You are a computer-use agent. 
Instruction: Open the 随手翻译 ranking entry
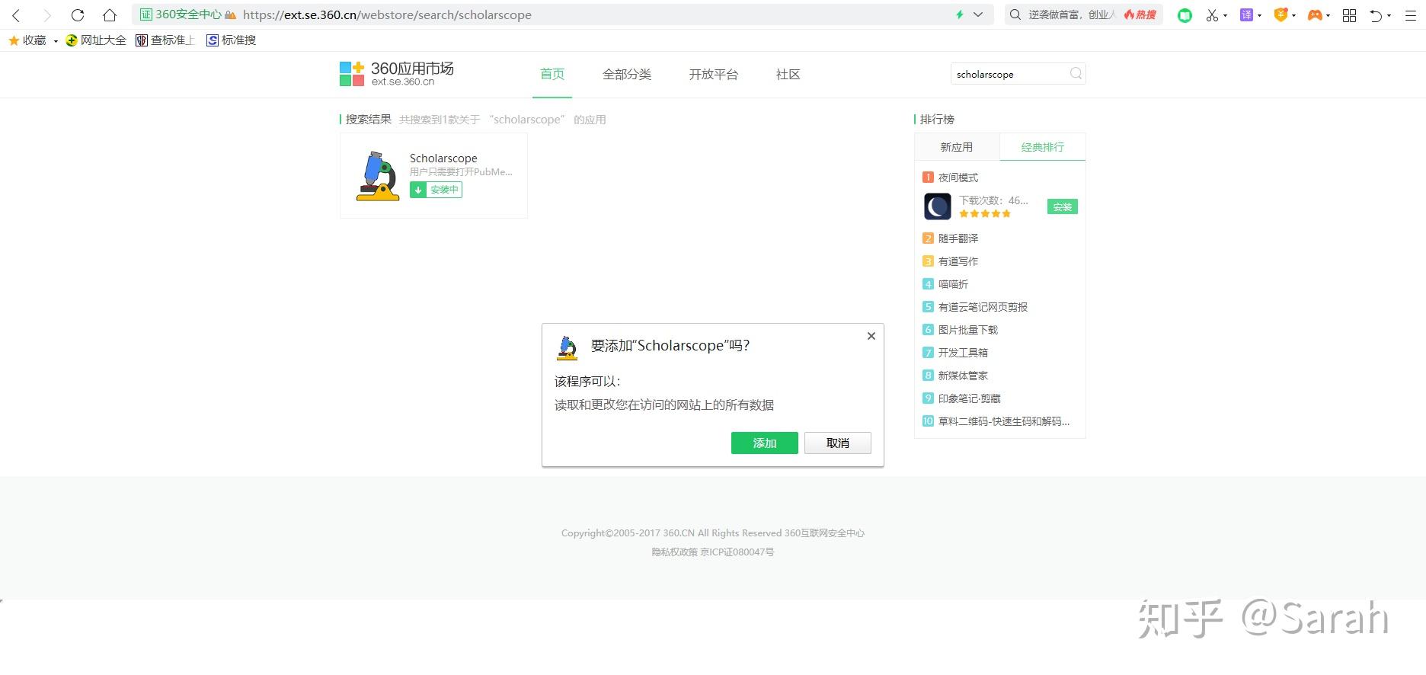click(x=958, y=238)
